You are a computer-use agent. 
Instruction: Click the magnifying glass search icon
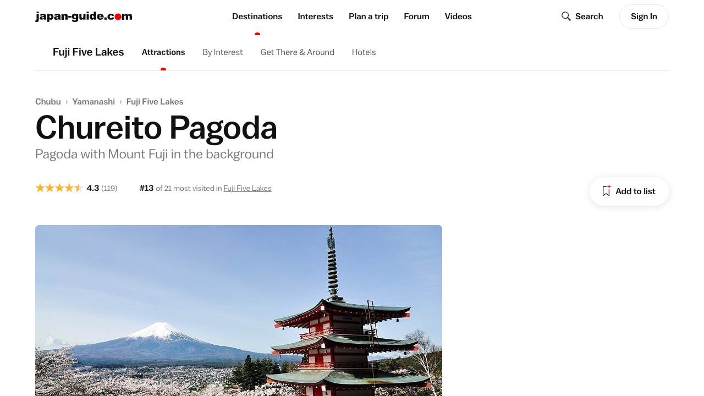(566, 16)
